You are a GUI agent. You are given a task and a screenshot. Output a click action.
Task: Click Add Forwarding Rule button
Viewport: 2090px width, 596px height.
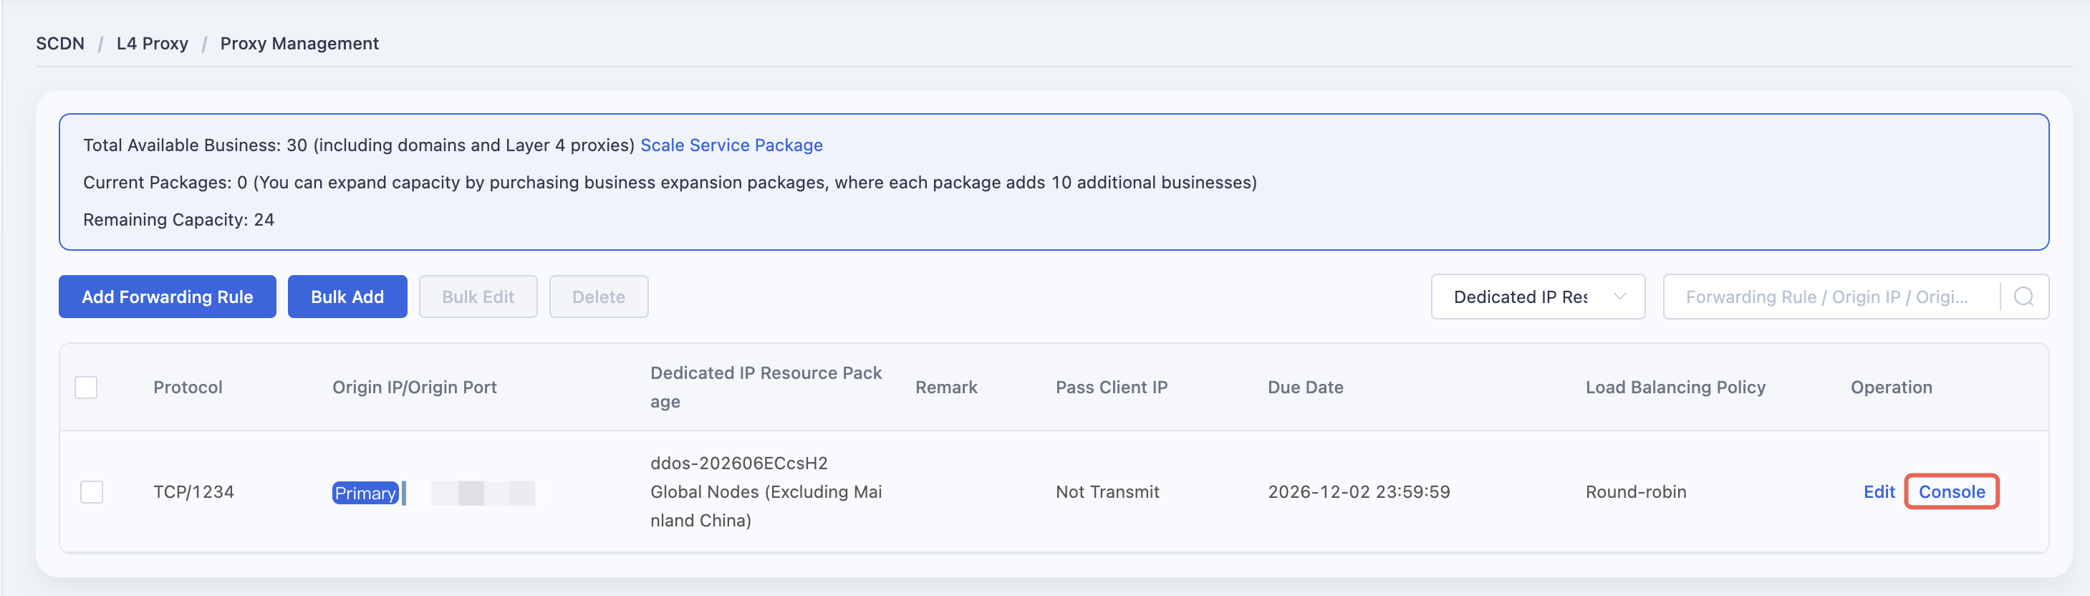pos(167,297)
